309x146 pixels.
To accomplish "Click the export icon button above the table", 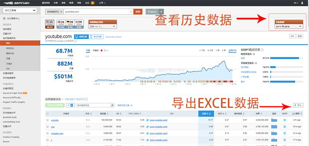I will [x=298, y=105].
